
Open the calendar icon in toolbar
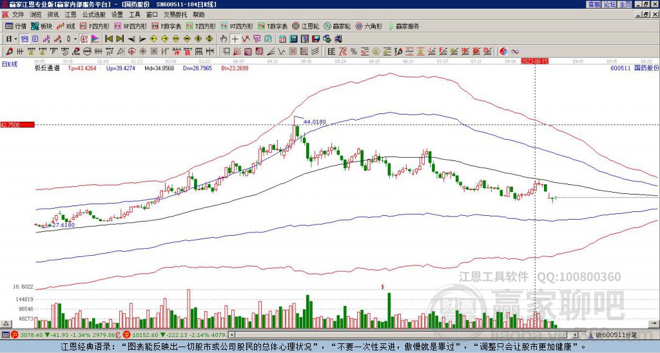coord(282,39)
